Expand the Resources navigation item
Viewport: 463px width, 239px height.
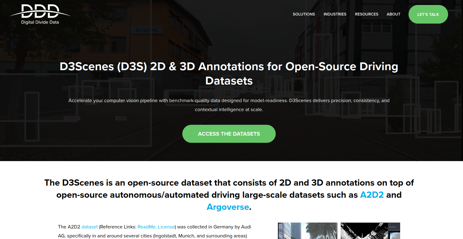[367, 14]
